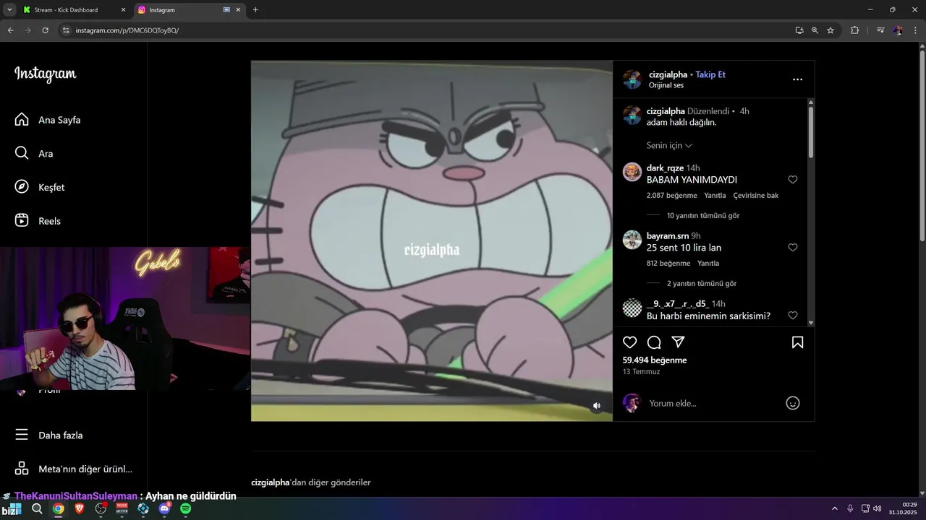The image size is (926, 520).
Task: Click cizgialpha username in post header
Action: [668, 74]
